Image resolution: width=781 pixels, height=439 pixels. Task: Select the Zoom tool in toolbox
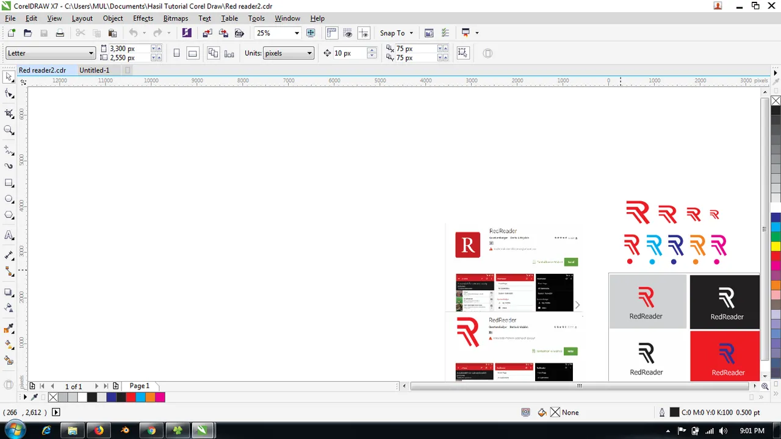click(x=9, y=130)
